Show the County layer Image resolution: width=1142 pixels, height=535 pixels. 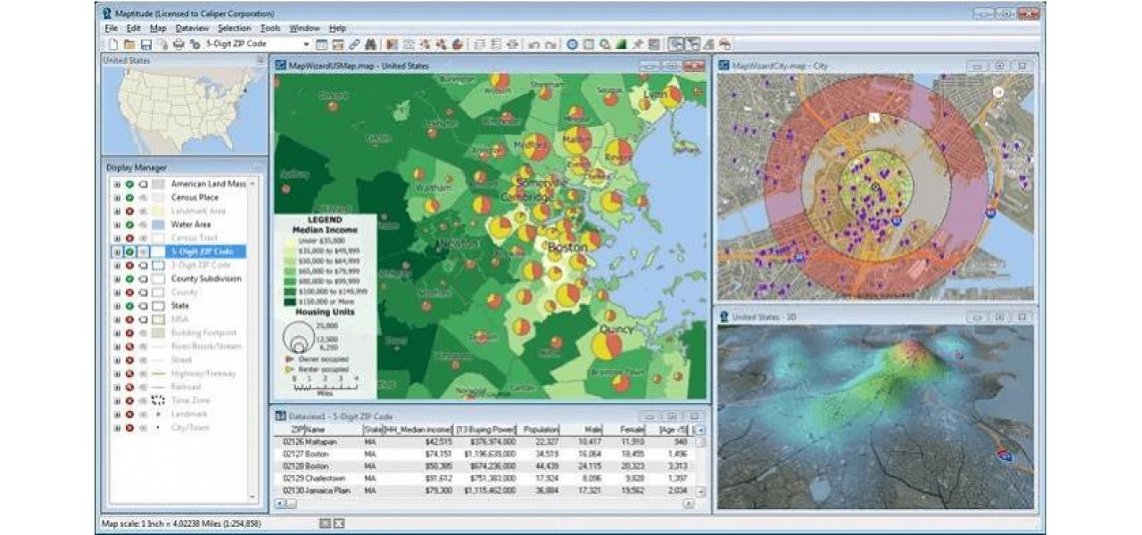(x=130, y=292)
